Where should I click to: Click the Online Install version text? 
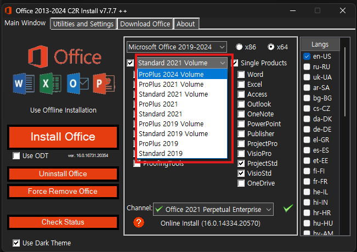211,223
